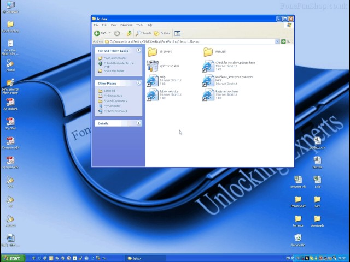Select the Sort desktop folder
This screenshot has width=350, height=262.
pos(317,201)
